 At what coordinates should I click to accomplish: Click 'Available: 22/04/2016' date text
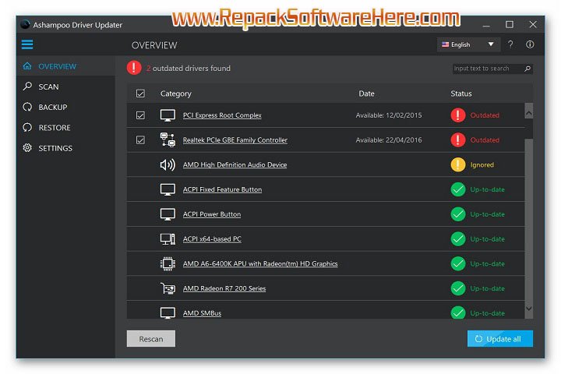coord(389,140)
